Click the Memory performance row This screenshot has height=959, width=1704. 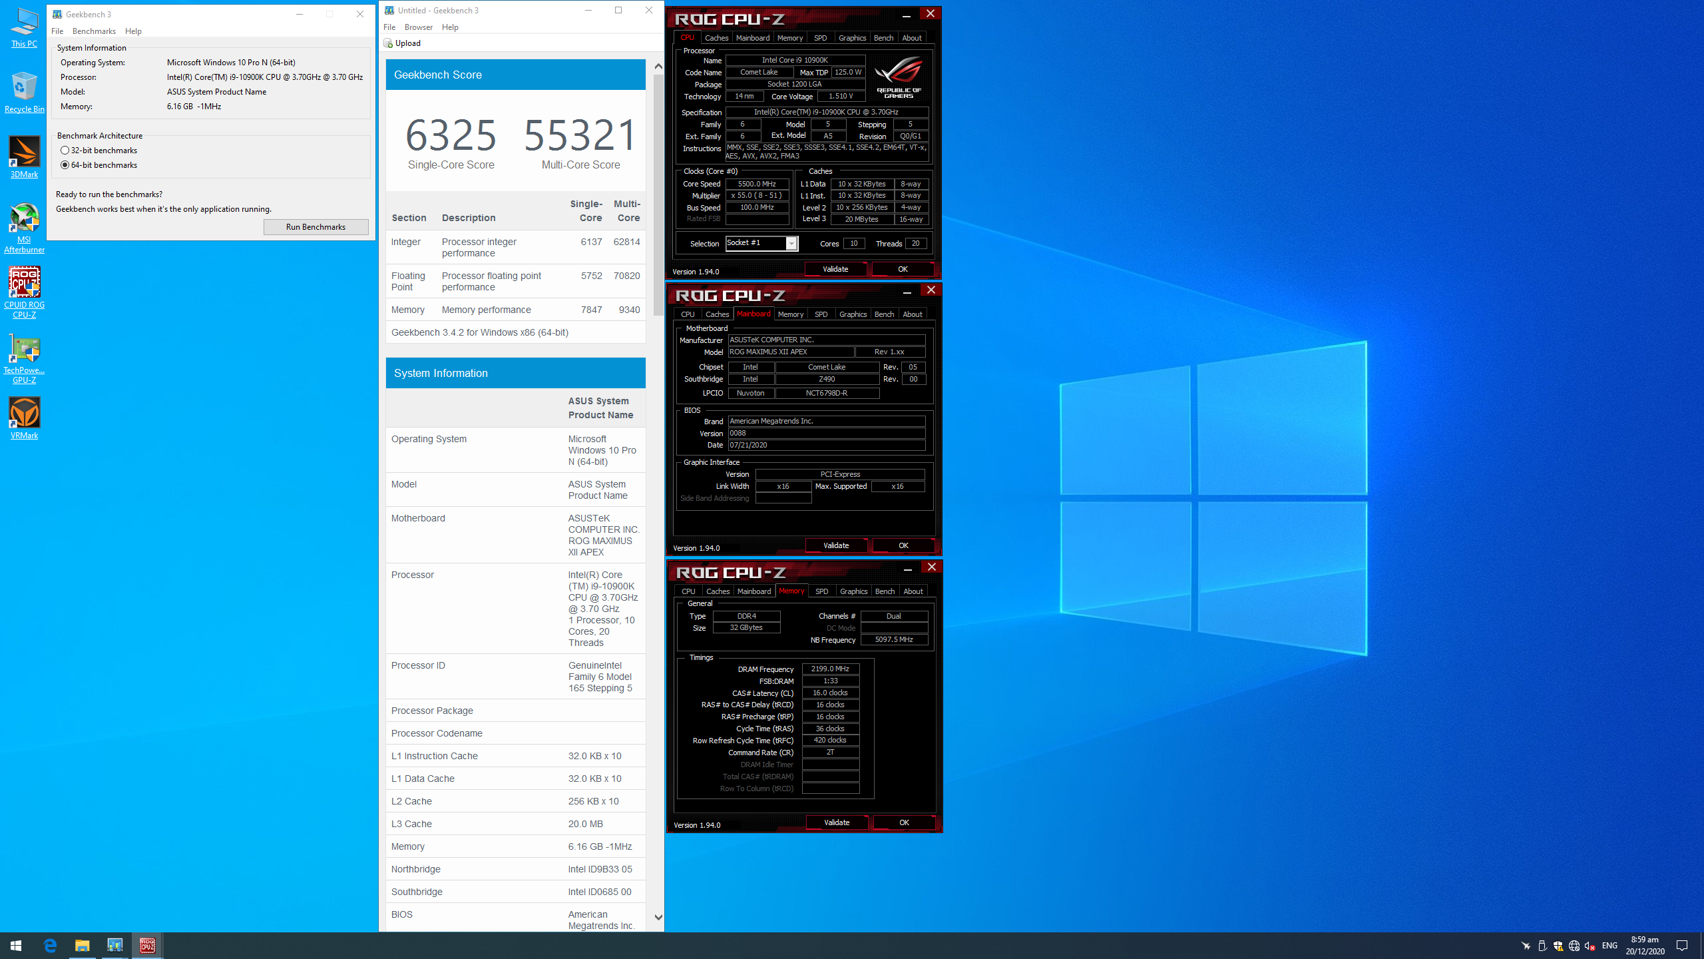click(x=516, y=310)
